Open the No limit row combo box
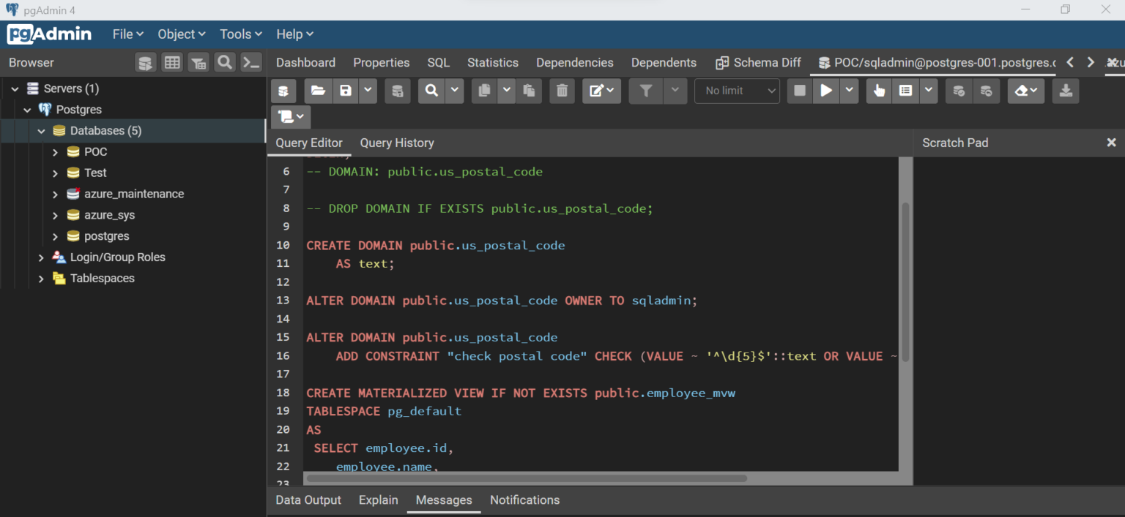Screen dimensions: 1125x517 [737, 91]
